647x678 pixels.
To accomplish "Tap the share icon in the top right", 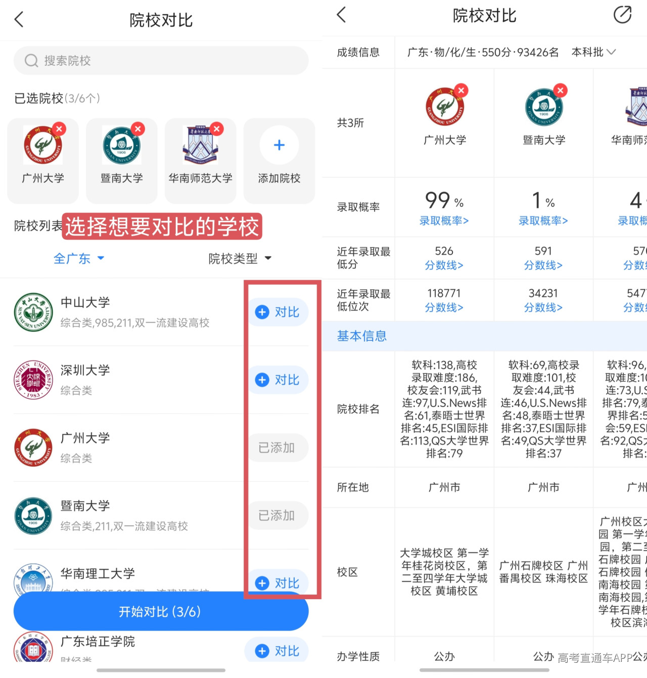I will pyautogui.click(x=622, y=15).
